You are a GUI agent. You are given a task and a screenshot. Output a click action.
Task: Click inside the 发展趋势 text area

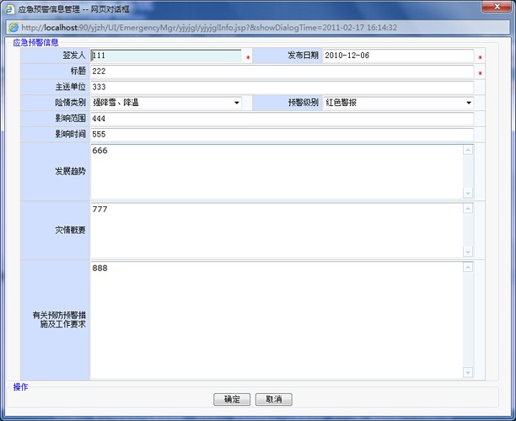(277, 172)
